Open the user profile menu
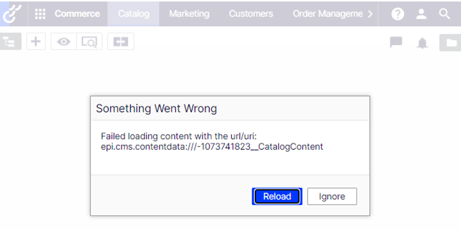This screenshot has height=230, width=461. [421, 14]
